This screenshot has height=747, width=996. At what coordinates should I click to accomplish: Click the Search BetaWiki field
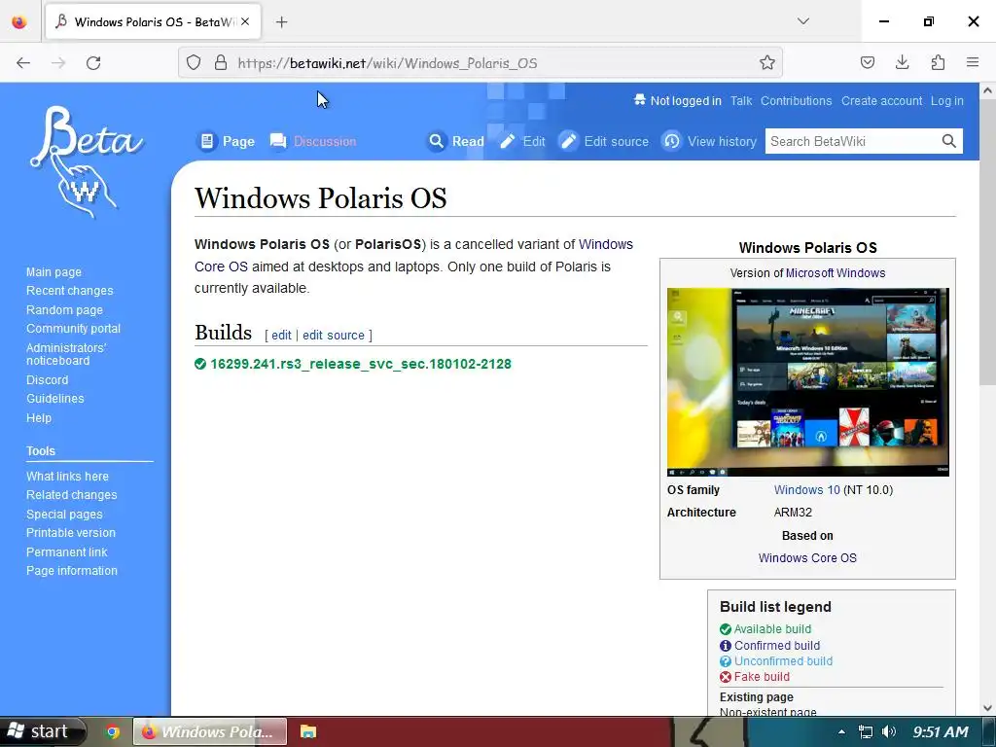(x=851, y=141)
